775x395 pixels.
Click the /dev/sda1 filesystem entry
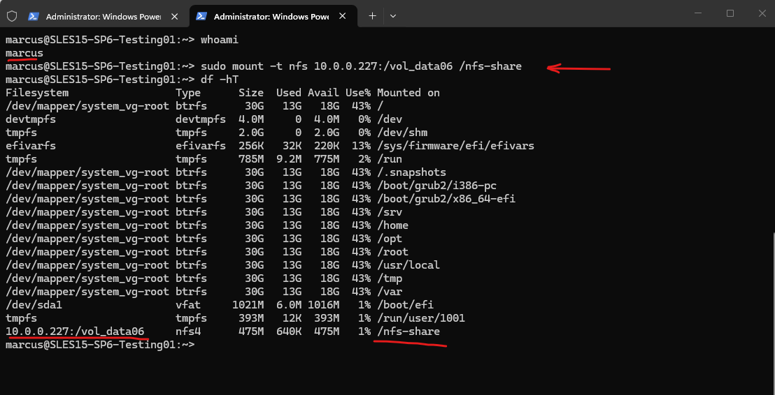coord(34,305)
